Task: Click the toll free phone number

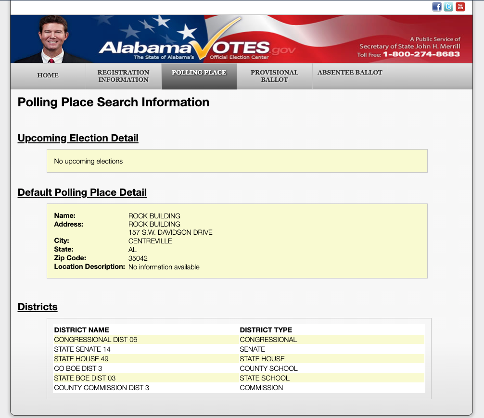Action: (x=421, y=54)
